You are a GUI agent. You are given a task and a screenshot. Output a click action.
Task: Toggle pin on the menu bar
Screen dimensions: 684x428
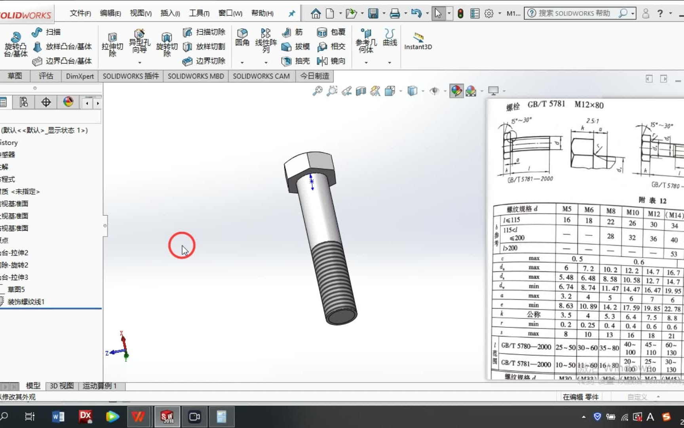(292, 13)
